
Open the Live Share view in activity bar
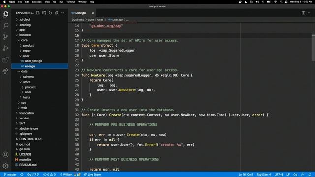(x=5, y=71)
